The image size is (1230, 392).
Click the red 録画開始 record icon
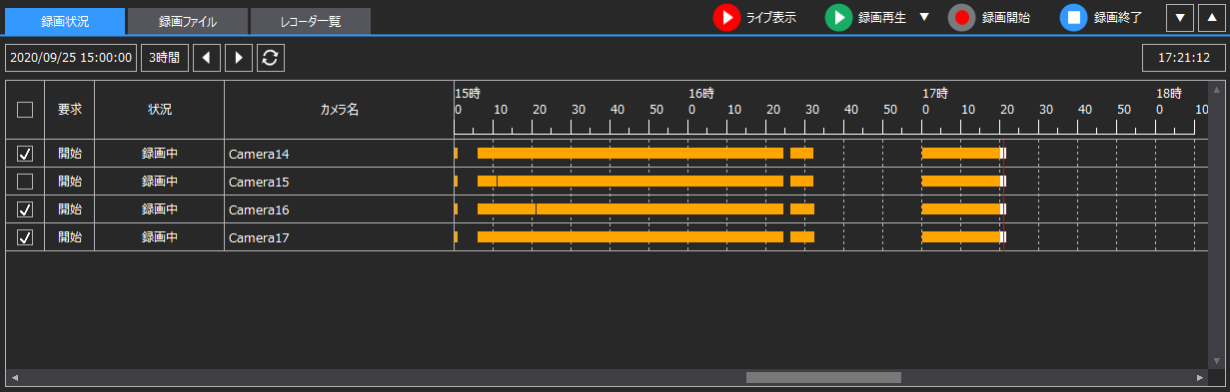point(962,18)
